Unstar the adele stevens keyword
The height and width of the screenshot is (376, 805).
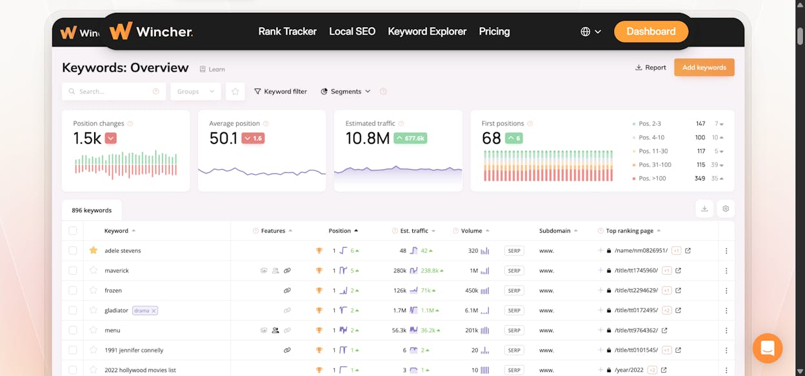(x=94, y=250)
